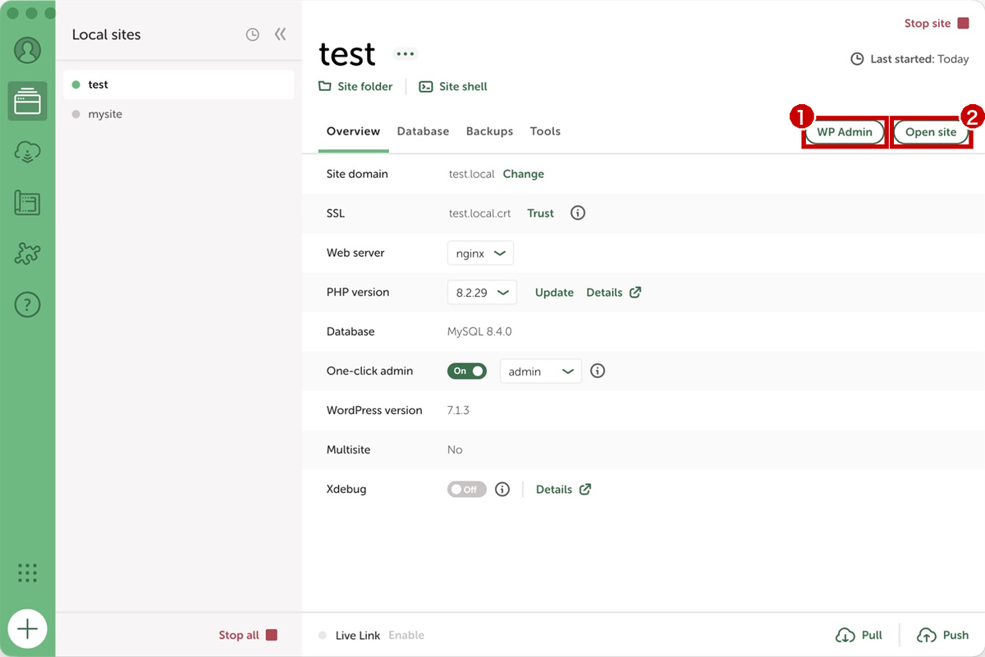Image resolution: width=985 pixels, height=657 pixels.
Task: Sort sites using the clock icon
Action: [253, 34]
